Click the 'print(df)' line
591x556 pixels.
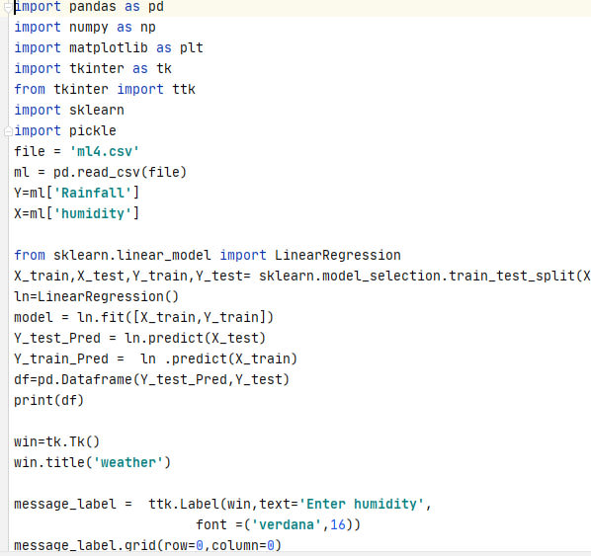point(49,400)
